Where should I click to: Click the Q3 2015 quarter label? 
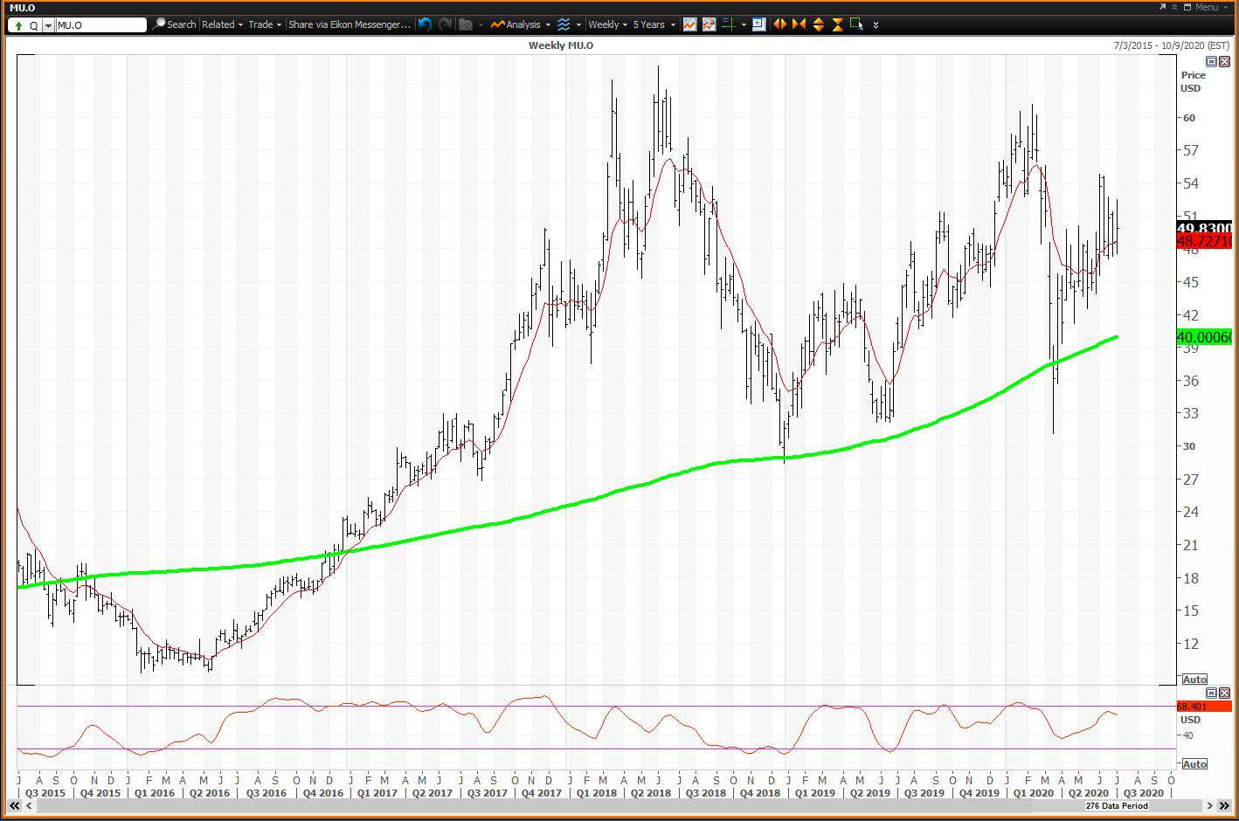coord(45,792)
